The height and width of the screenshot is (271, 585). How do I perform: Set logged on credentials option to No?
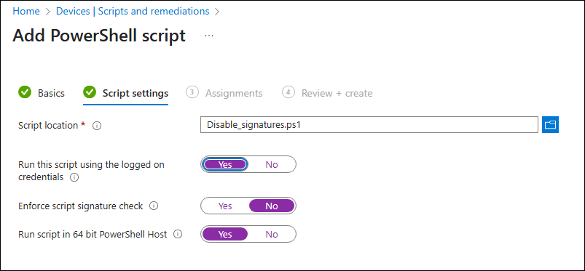coord(272,164)
